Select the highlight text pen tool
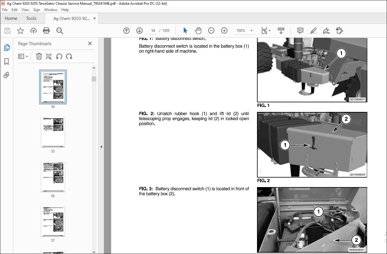This screenshot has height=254, width=387. tap(313, 31)
